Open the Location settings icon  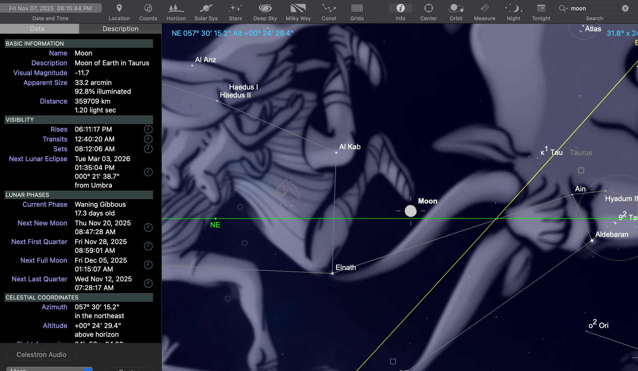click(x=119, y=8)
